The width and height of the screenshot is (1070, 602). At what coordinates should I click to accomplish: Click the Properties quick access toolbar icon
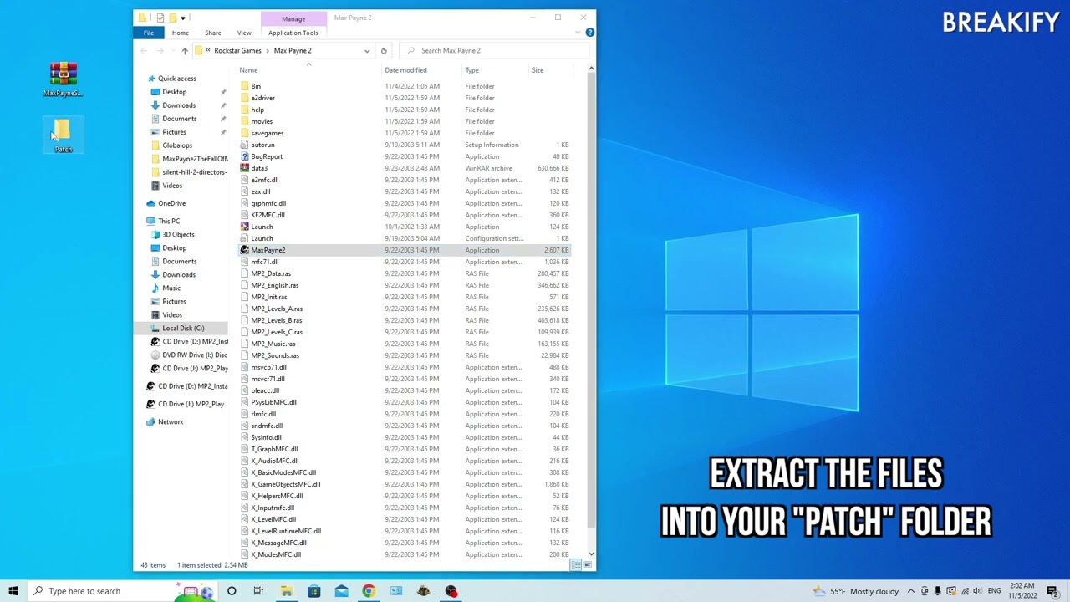160,18
